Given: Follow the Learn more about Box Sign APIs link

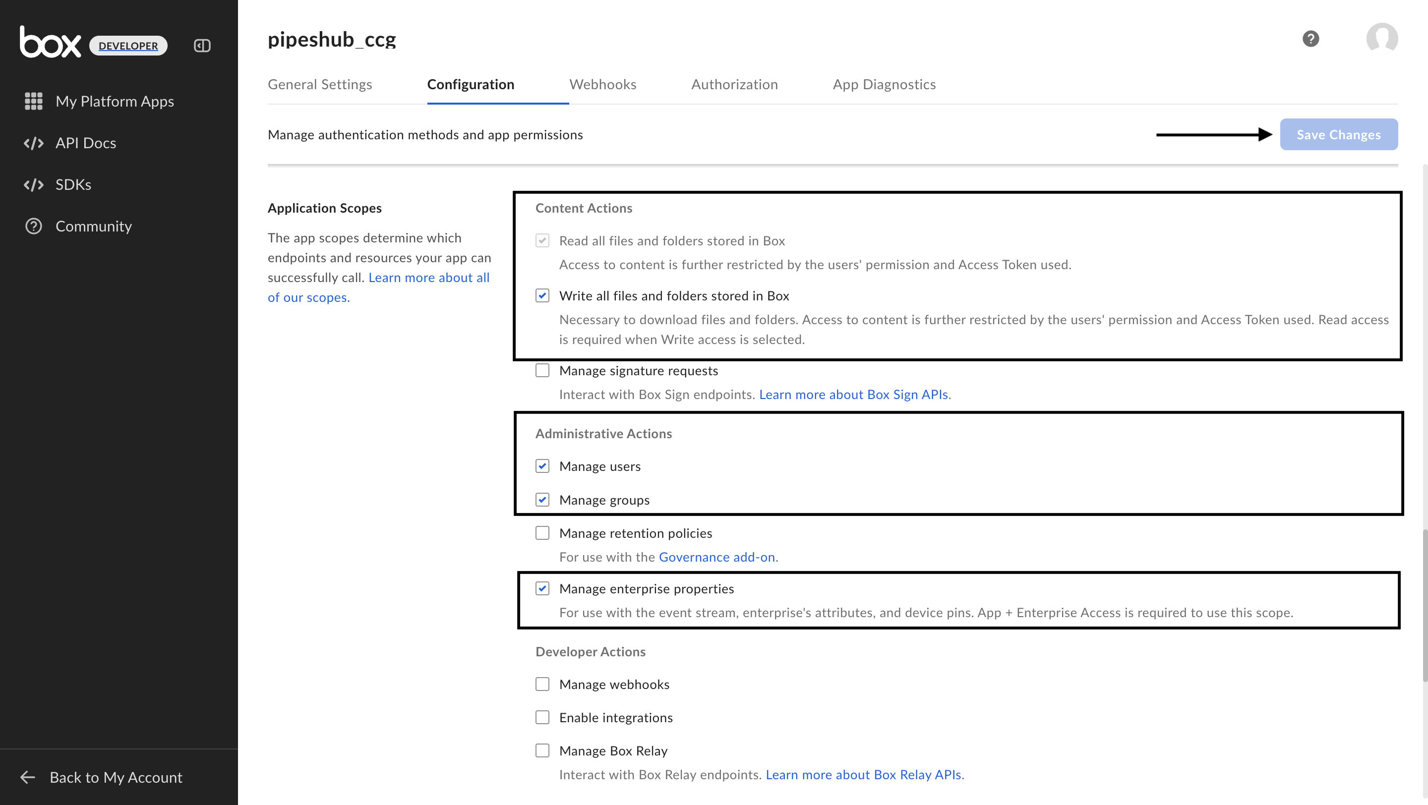Looking at the screenshot, I should pyautogui.click(x=854, y=394).
